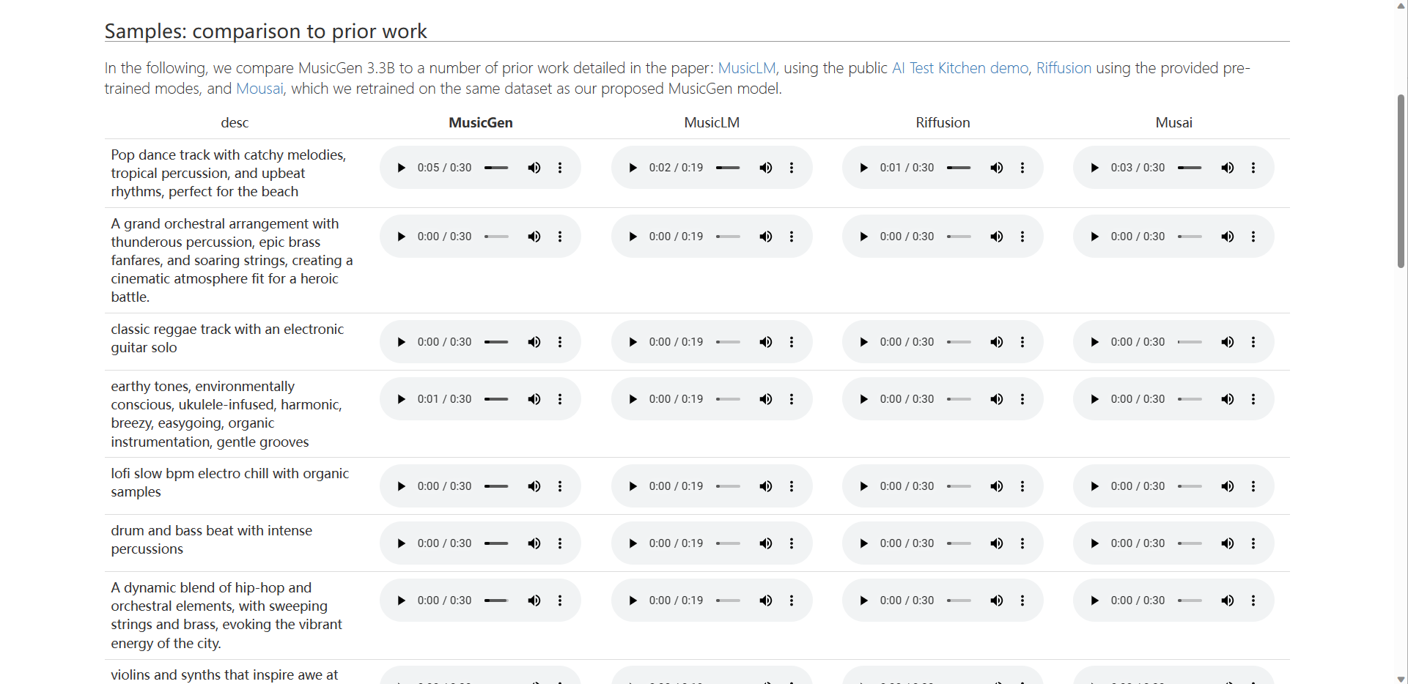Play Musai classic reggae track sample

point(1094,342)
